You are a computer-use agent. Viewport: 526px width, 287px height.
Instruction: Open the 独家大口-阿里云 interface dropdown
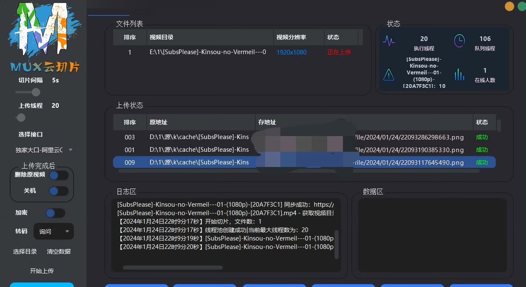click(x=44, y=150)
